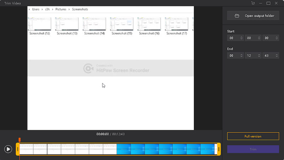Open output folder
This screenshot has height=160, width=284.
pyautogui.click(x=253, y=16)
